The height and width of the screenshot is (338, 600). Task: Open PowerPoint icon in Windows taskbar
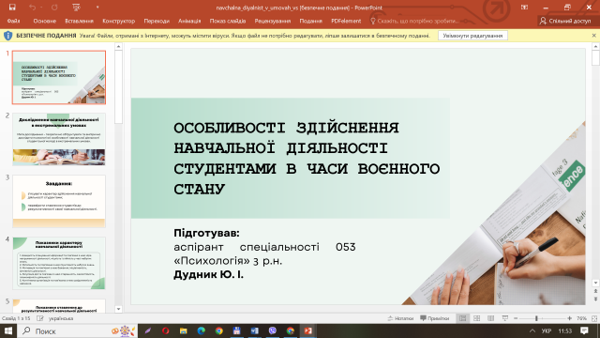308,330
